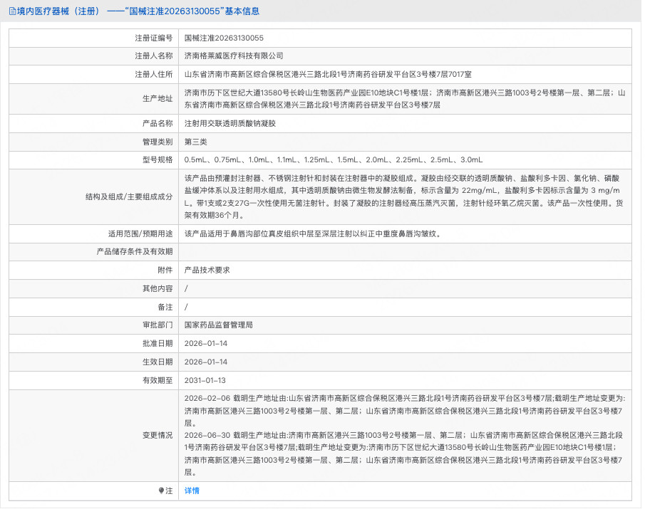This screenshot has height=509, width=645.
Task: Click the 变更情况 label
Action: tap(158, 436)
